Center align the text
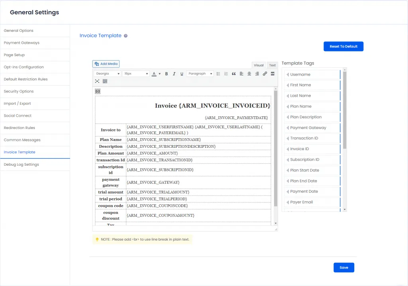The width and height of the screenshot is (408, 286). tap(249, 74)
